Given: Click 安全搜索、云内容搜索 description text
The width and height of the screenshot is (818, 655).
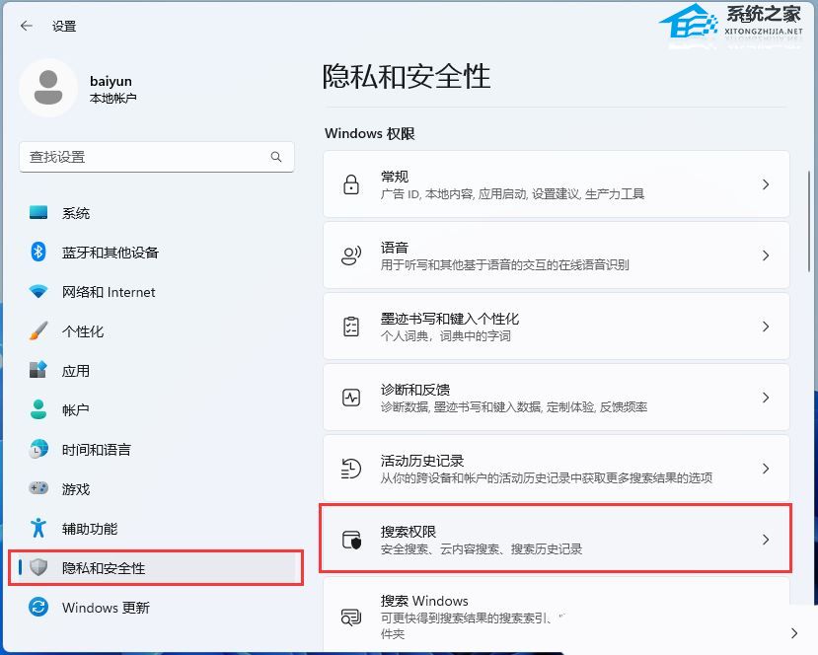Looking at the screenshot, I should pyautogui.click(x=481, y=548).
